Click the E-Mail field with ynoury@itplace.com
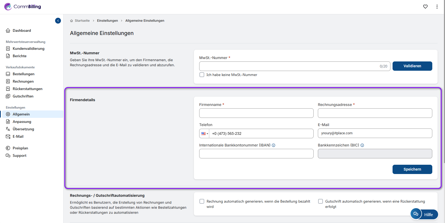 [375, 133]
